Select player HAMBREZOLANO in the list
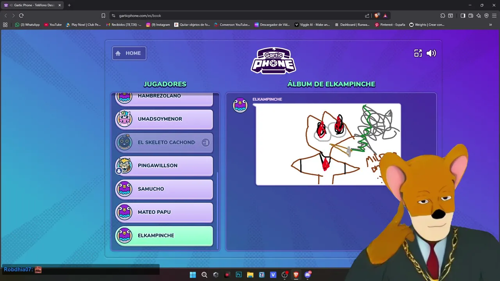This screenshot has height=281, width=500. tap(164, 99)
